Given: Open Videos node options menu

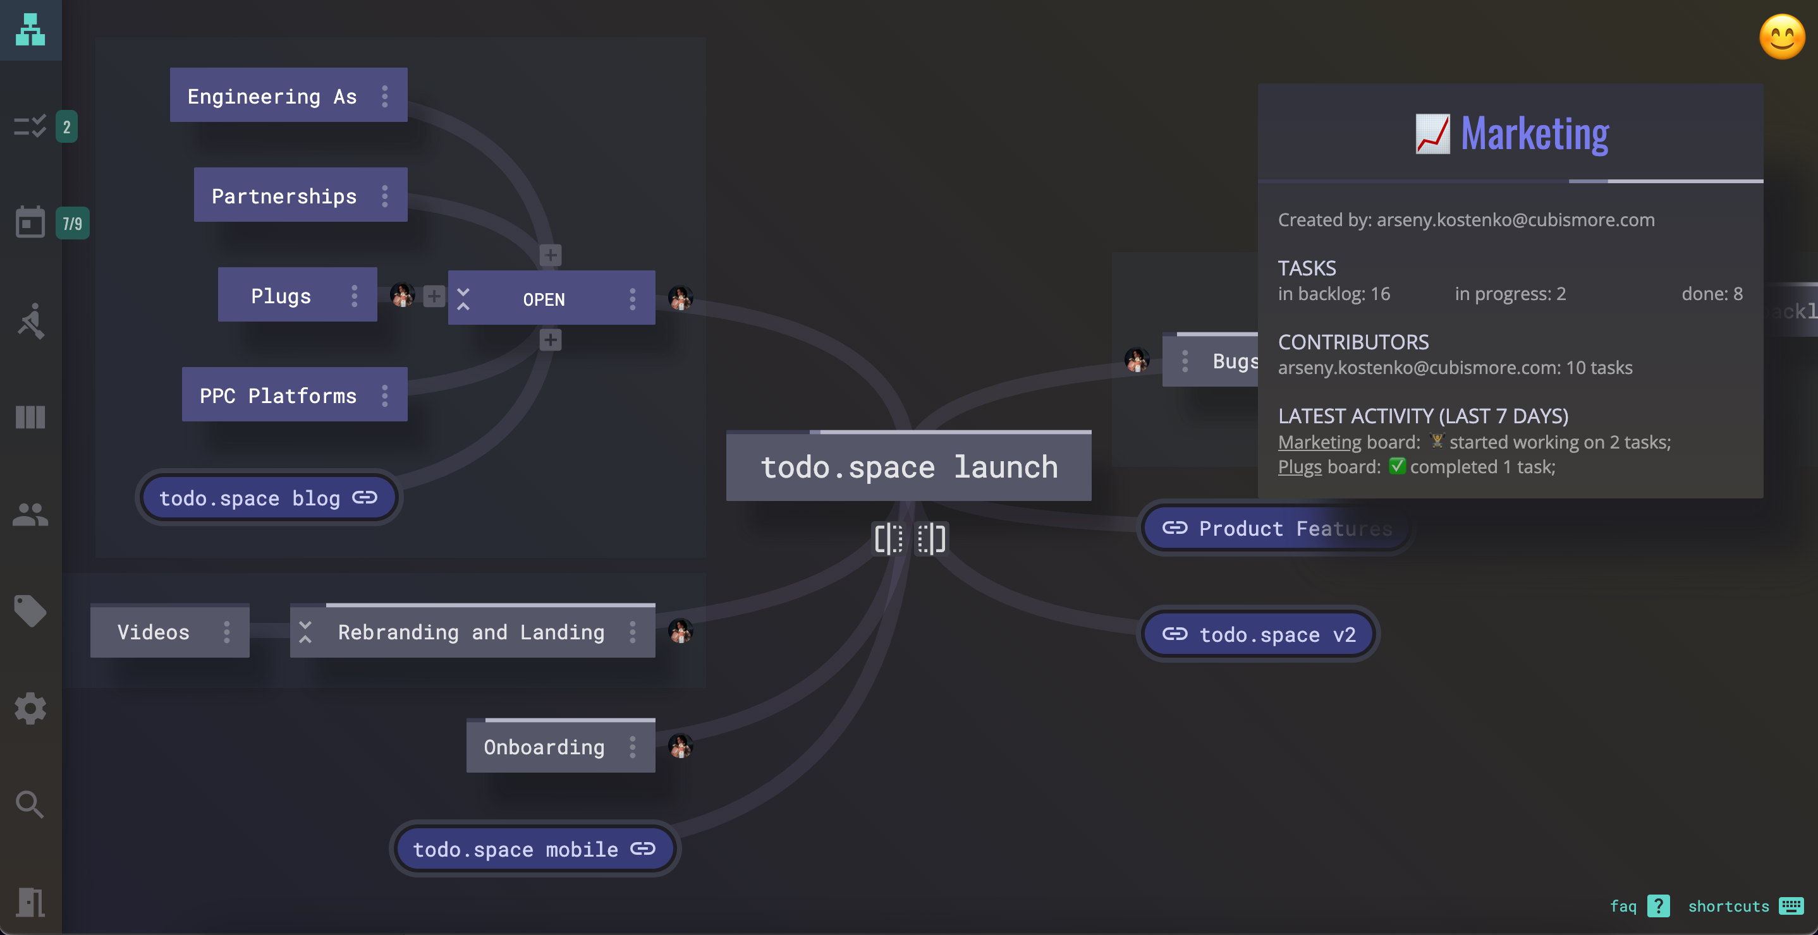Looking at the screenshot, I should (x=226, y=632).
